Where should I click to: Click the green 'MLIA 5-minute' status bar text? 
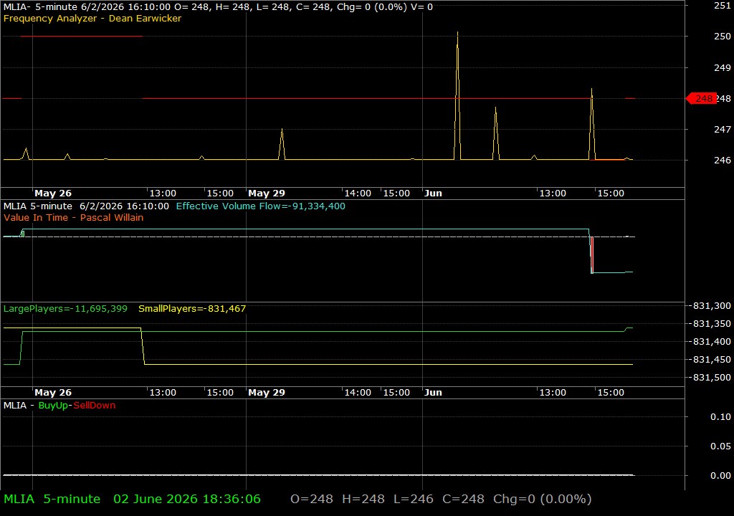[x=52, y=499]
